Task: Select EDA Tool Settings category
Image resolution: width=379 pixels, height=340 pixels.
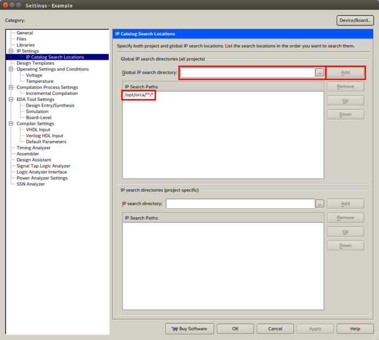Action: (x=35, y=99)
